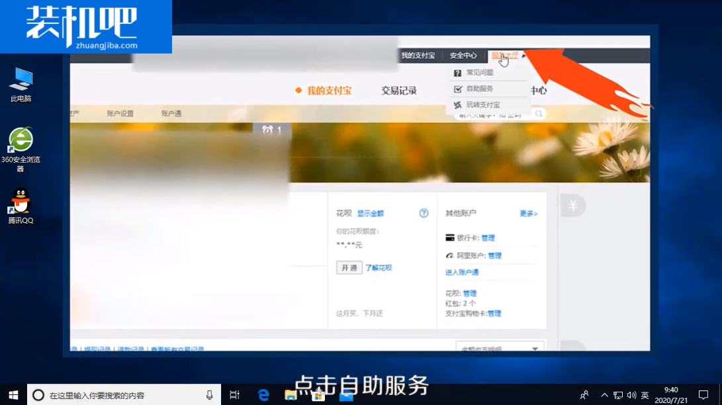Click the Windows Start button

(13, 395)
